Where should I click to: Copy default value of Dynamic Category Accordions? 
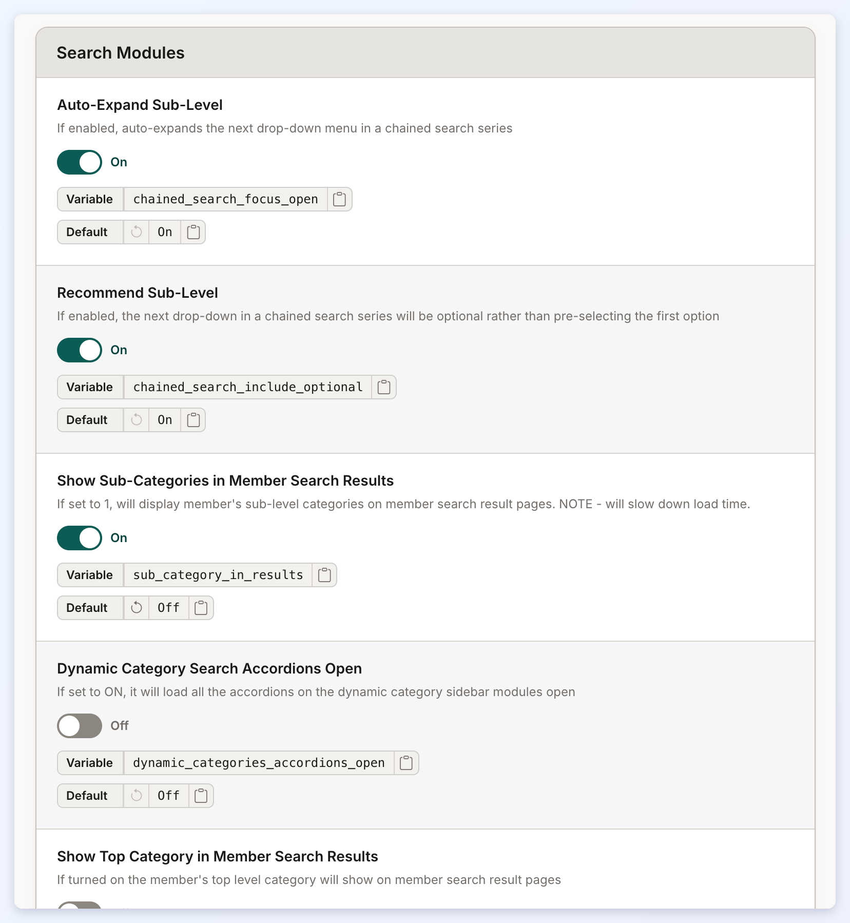201,796
